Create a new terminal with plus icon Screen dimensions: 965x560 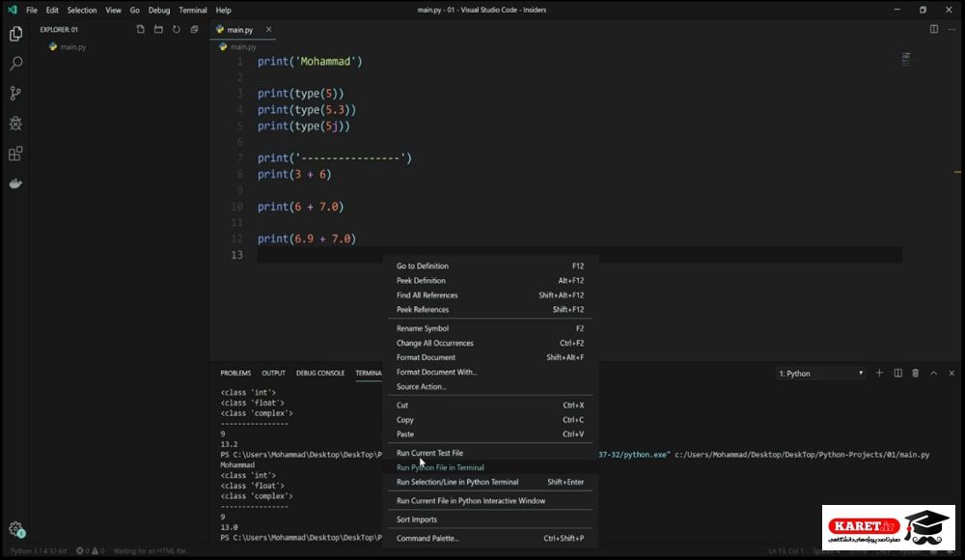click(x=879, y=373)
